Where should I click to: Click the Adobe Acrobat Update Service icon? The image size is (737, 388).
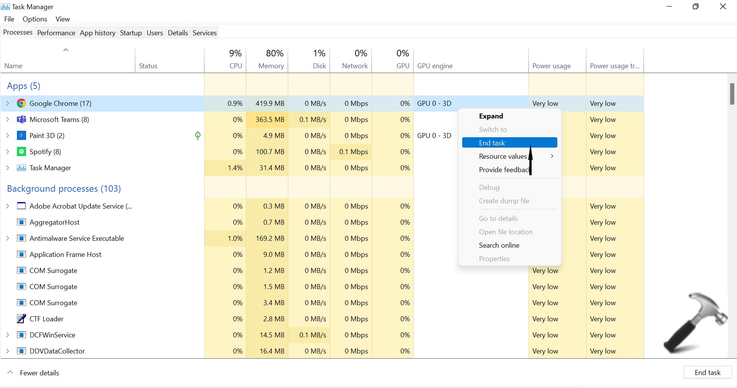(21, 206)
